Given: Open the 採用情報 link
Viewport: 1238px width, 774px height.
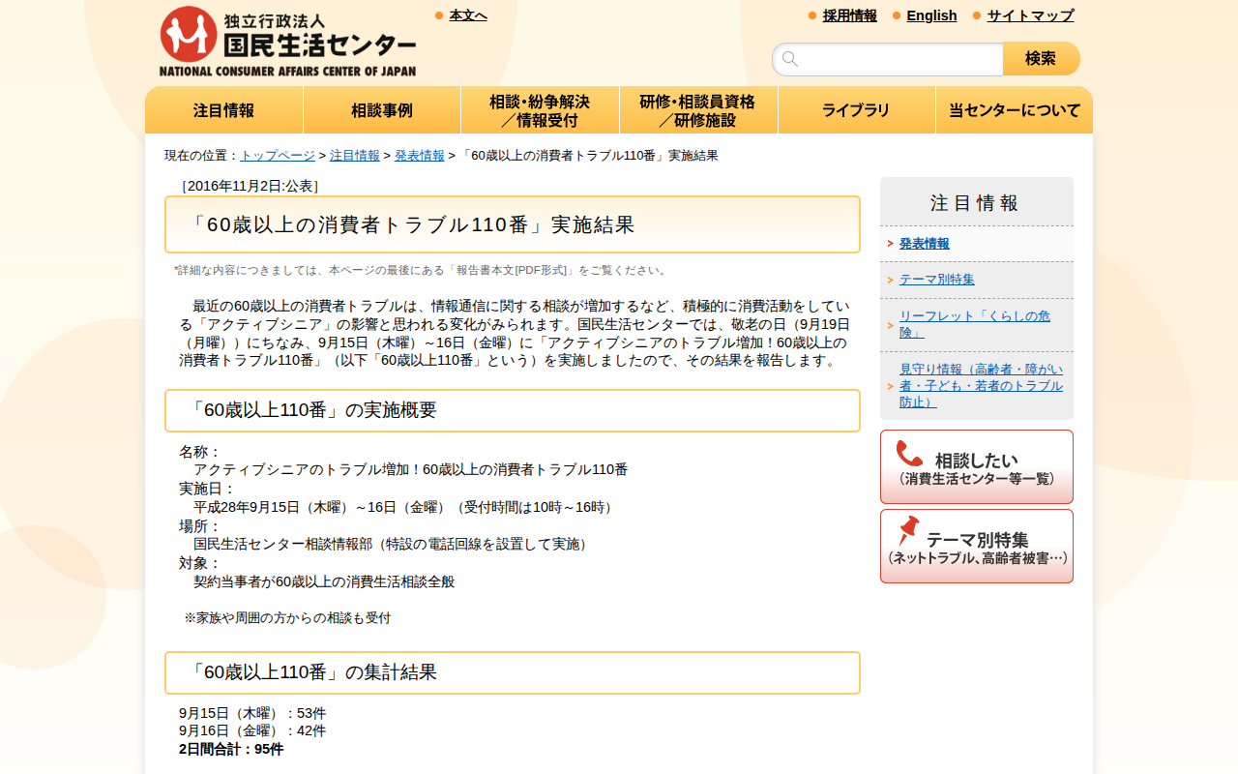Looking at the screenshot, I should coord(850,15).
